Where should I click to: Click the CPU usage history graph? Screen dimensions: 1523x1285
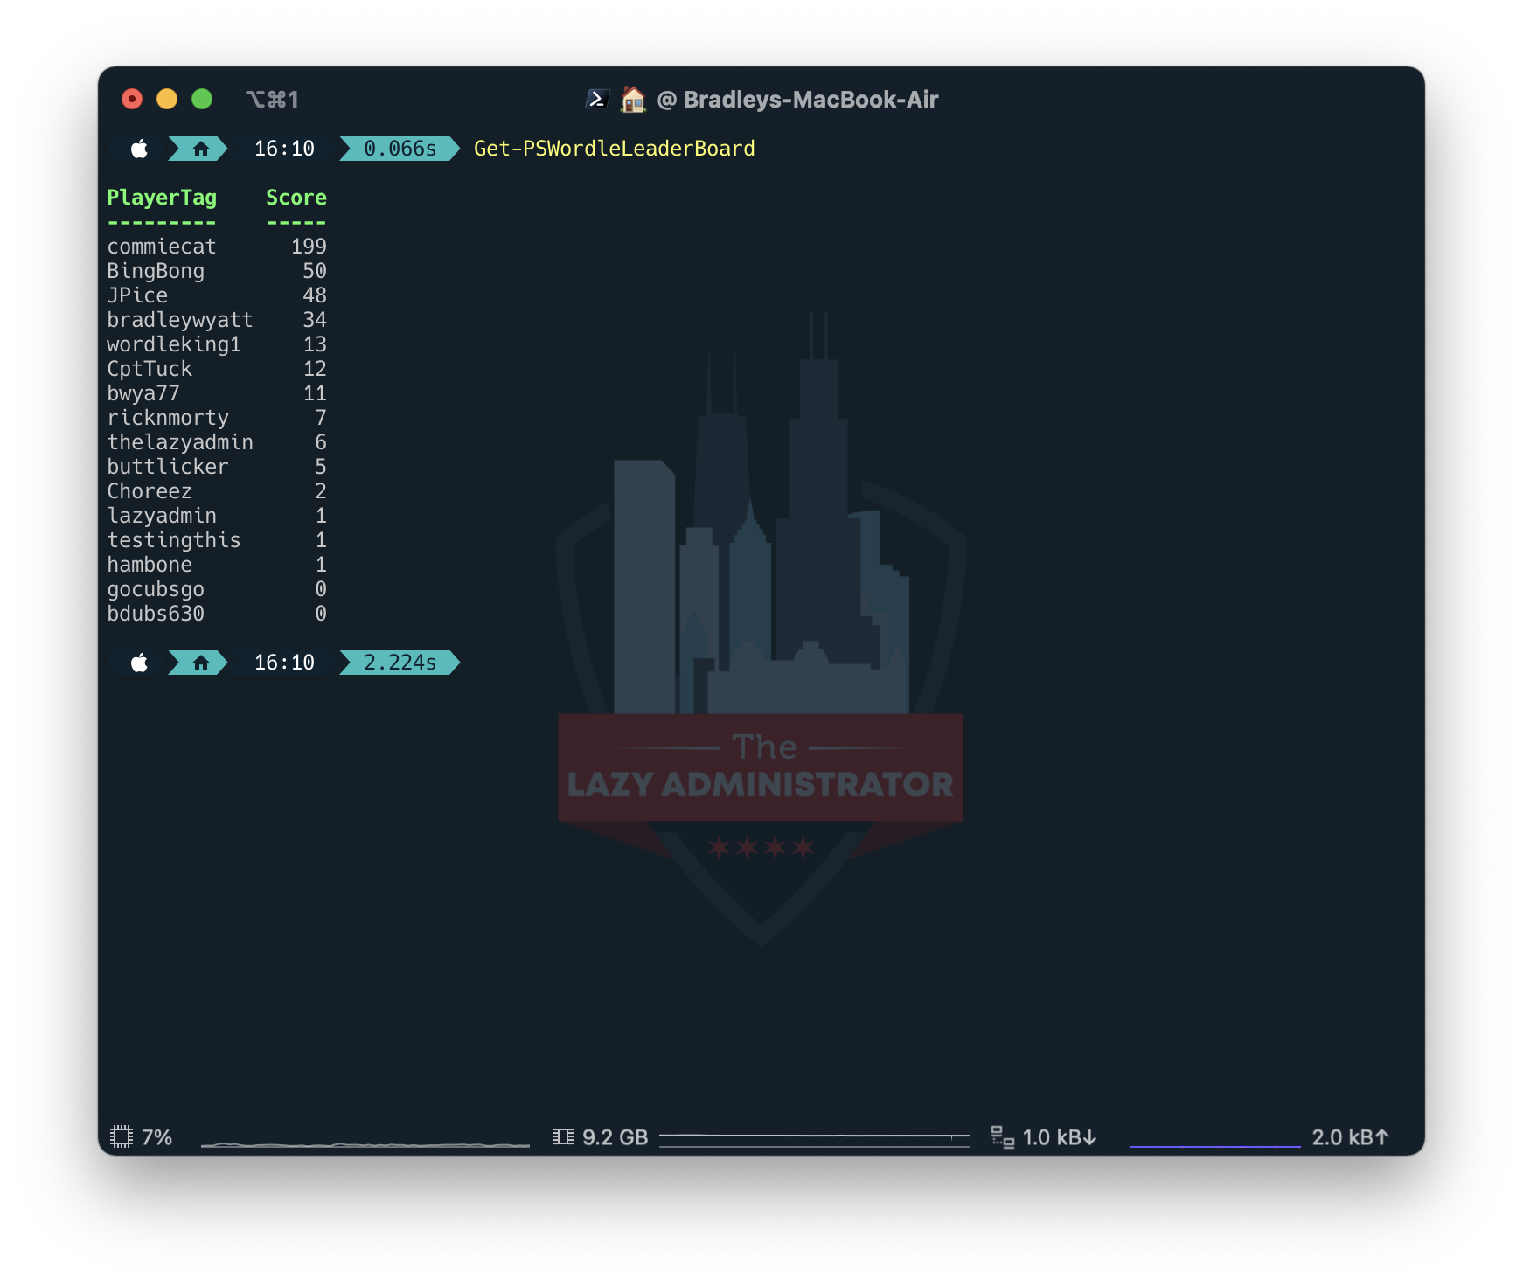(365, 1143)
